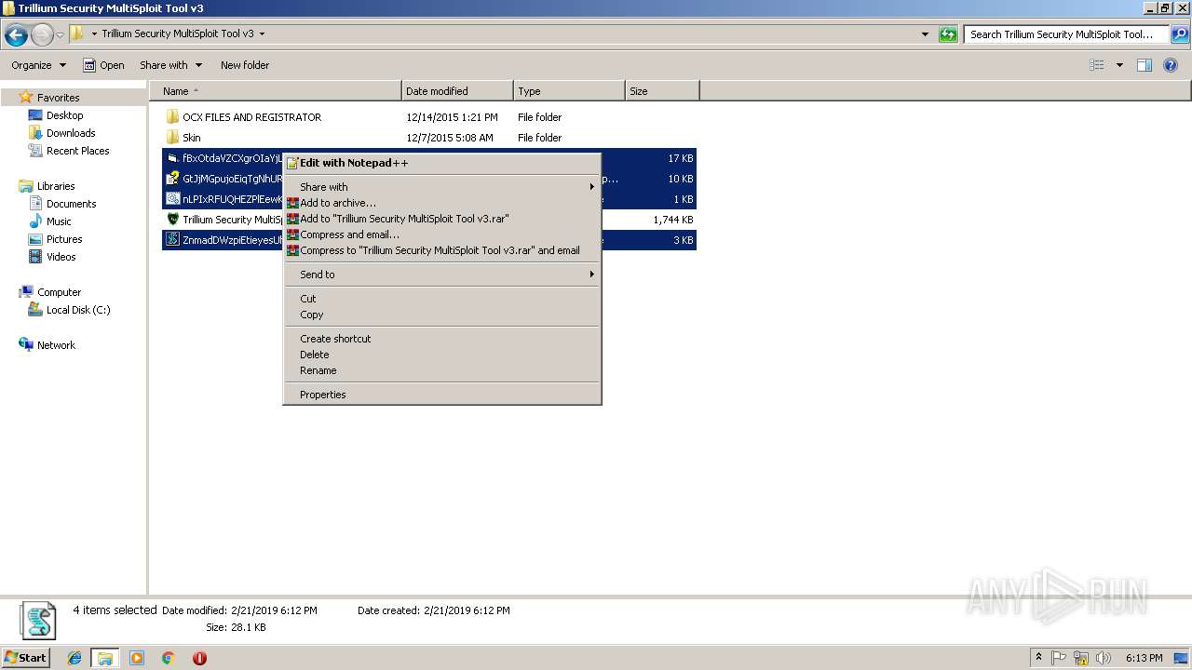Open the recent pages dropdown arrow
The width and height of the screenshot is (1192, 670).
61,35
